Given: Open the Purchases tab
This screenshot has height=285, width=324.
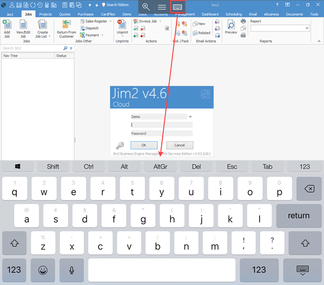Looking at the screenshot, I should (x=86, y=14).
